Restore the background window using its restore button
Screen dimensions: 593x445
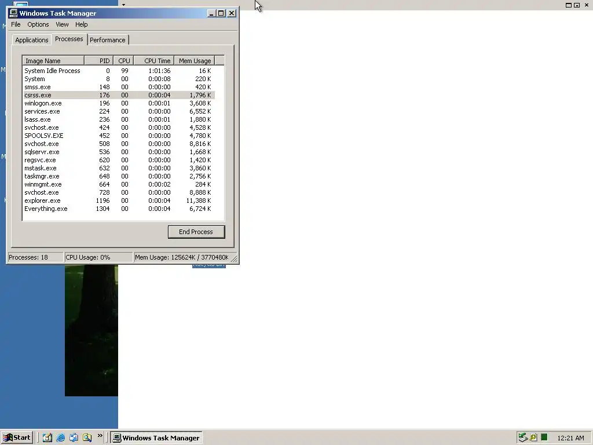[577, 5]
